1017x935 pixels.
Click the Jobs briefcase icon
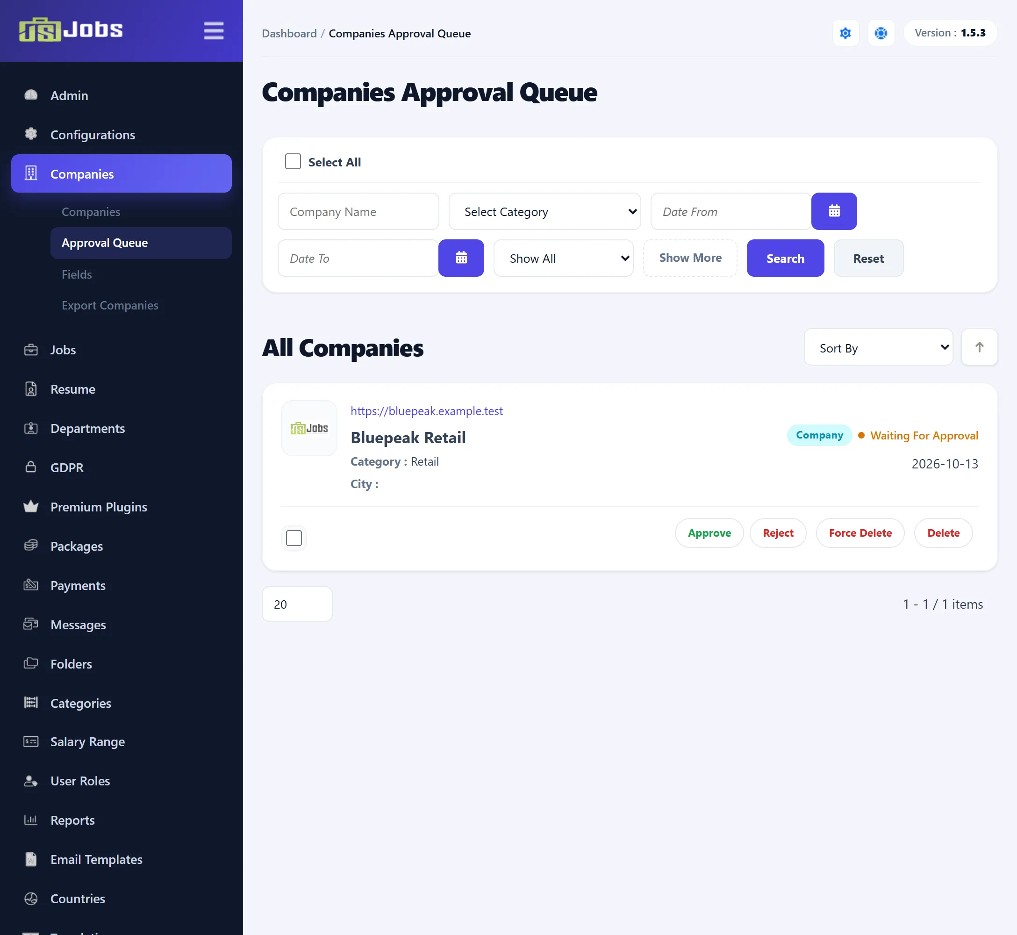(x=31, y=350)
